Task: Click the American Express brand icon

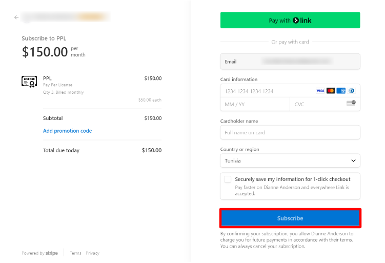Action: pos(341,91)
